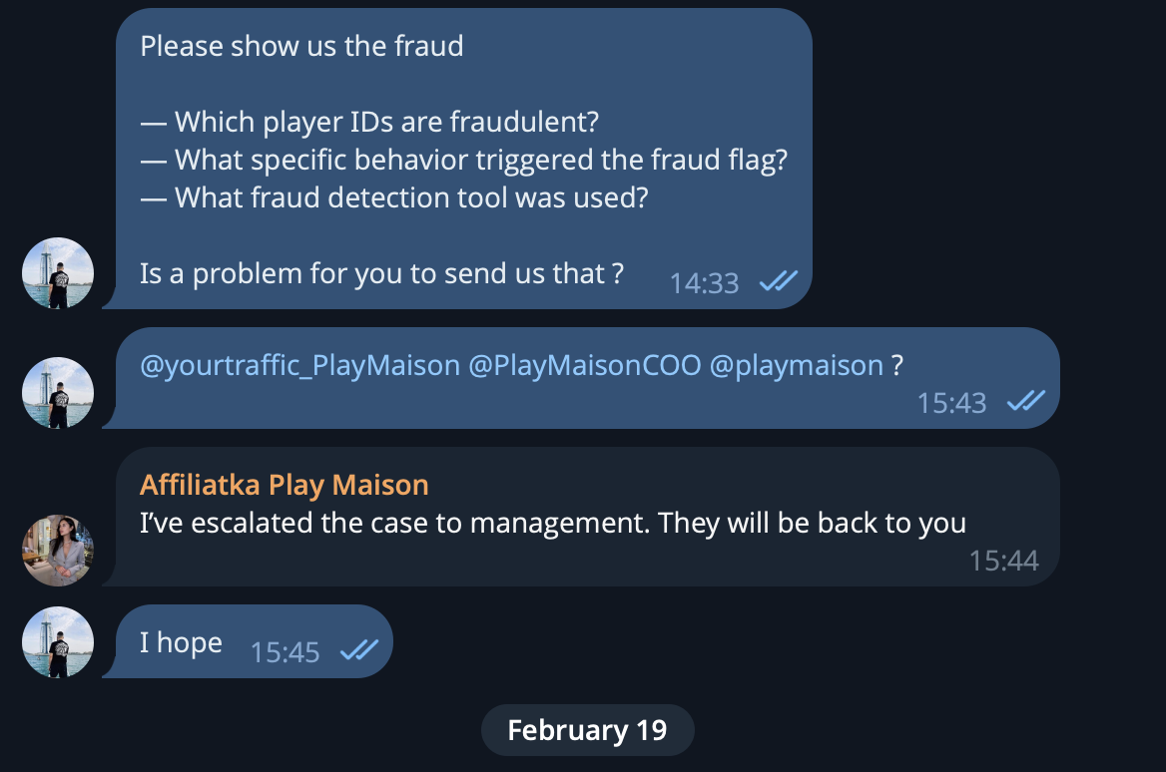This screenshot has width=1166, height=772.
Task: Click the sender avatar next to the mentions message
Action: [58, 393]
